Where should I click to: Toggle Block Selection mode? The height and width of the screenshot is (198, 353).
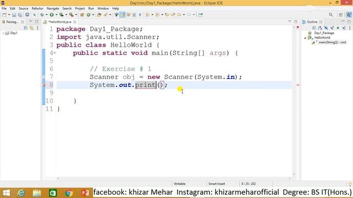[134, 15]
